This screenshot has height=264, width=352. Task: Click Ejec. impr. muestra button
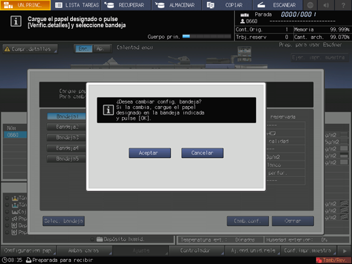point(319,57)
